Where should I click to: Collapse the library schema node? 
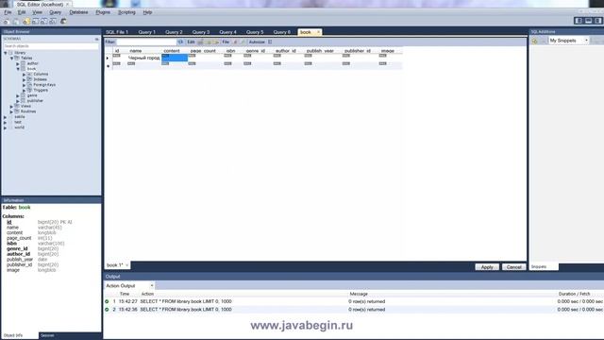tap(6, 53)
